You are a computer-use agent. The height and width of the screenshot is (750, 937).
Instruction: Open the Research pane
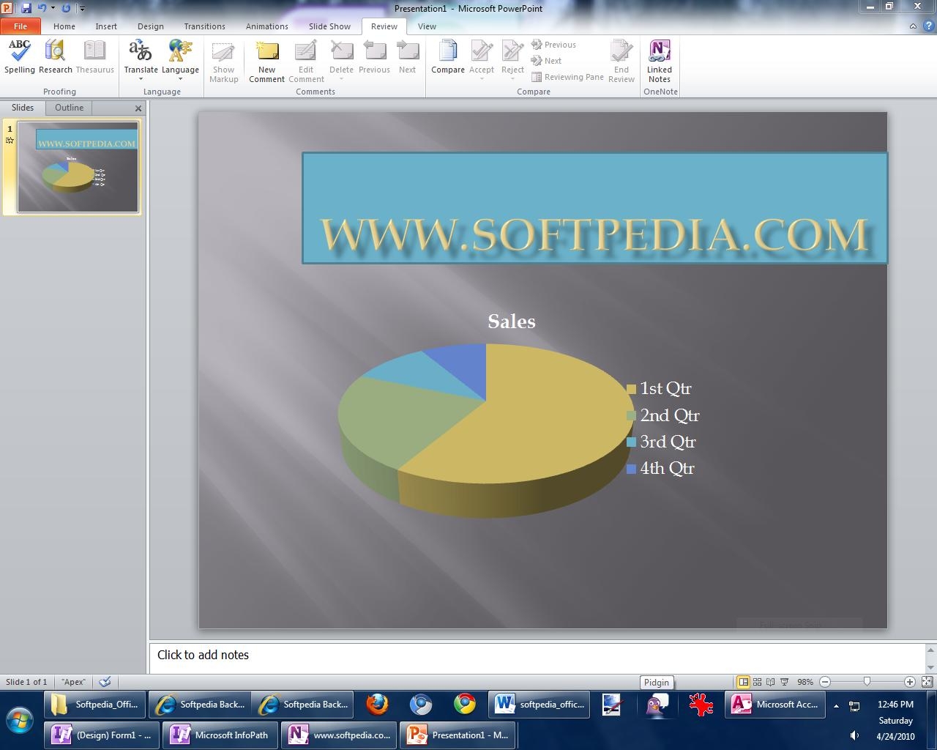click(56, 56)
